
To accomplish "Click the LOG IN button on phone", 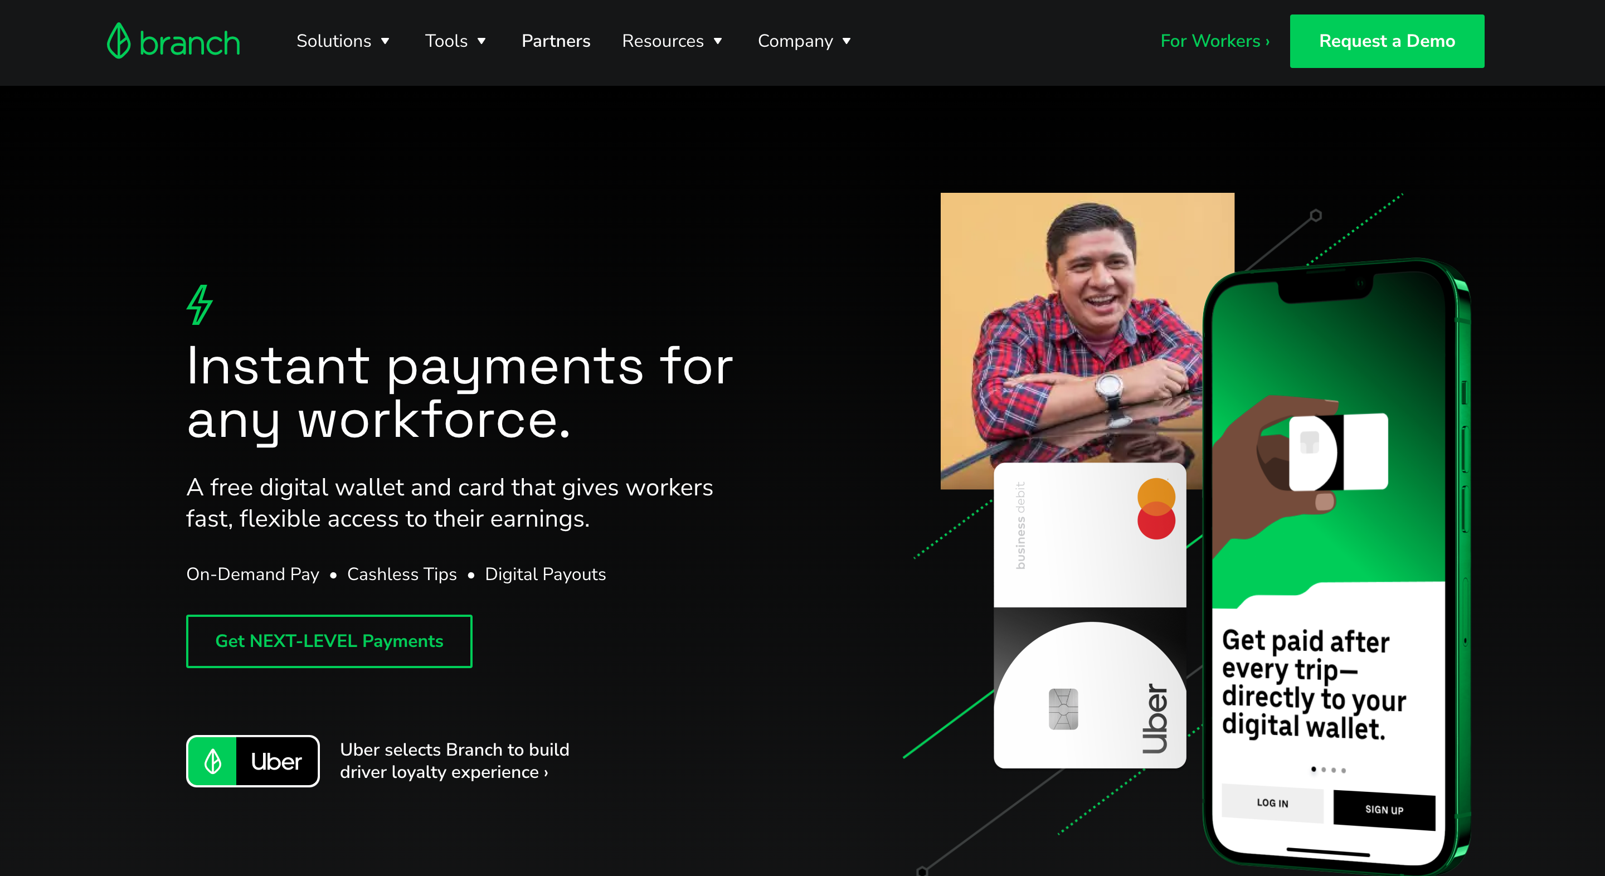I will pos(1272,802).
